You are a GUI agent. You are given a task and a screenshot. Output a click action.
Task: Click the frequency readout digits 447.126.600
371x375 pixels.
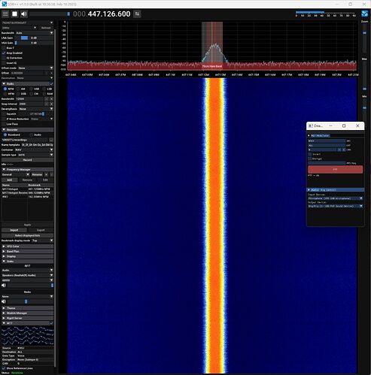point(109,14)
